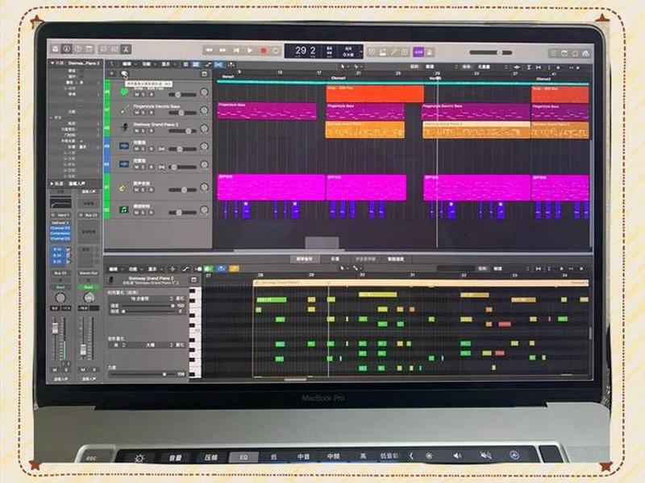Viewport: 645px width, 483px height.
Task: Tap the Siri Touch Bar icon
Action: (514, 456)
